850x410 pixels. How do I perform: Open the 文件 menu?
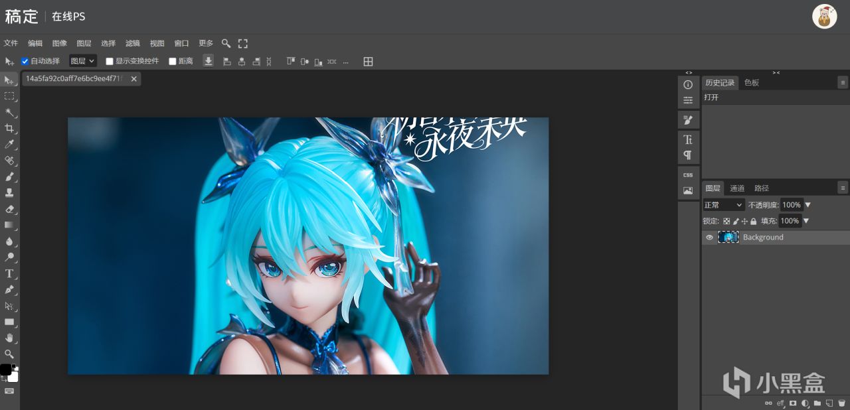(11, 43)
